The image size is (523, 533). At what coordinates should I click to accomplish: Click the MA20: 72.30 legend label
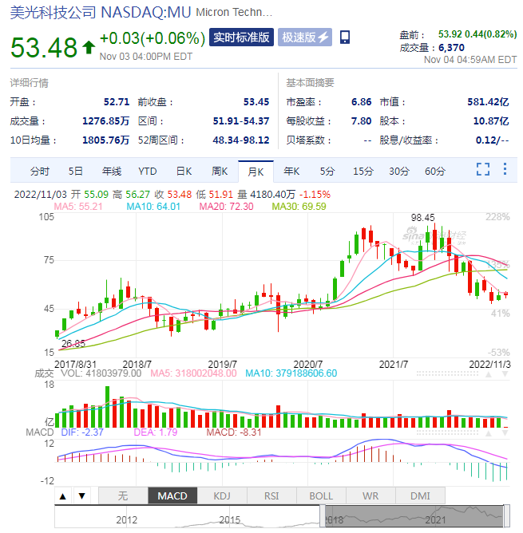point(226,207)
